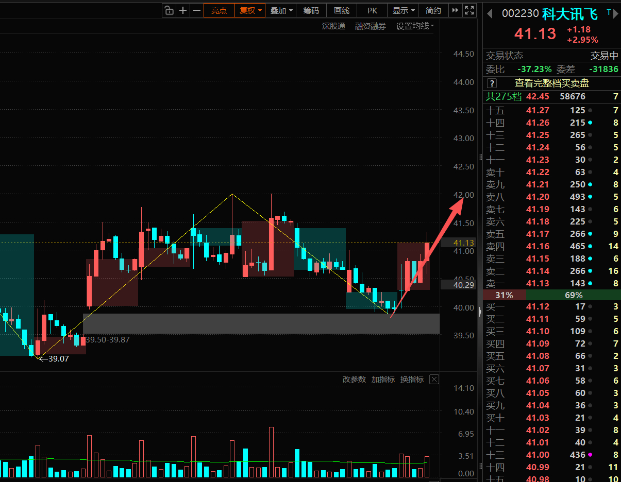Select the 卖十 41.22 ask row
621x482 pixels.
[552, 172]
